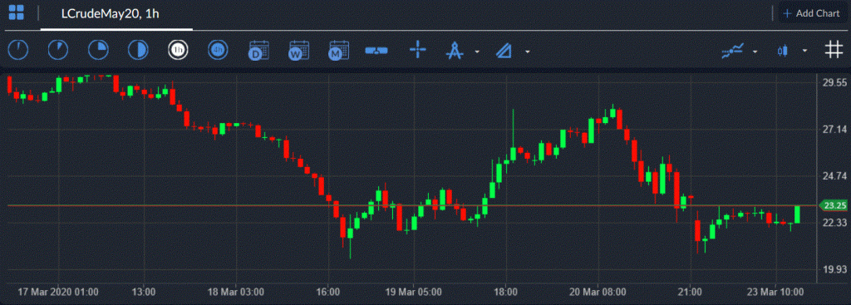
Task: Toggle the chart grid lines icon
Action: (x=834, y=51)
